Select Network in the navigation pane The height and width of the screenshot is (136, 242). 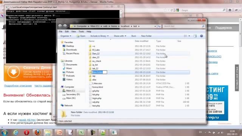click(68, 105)
